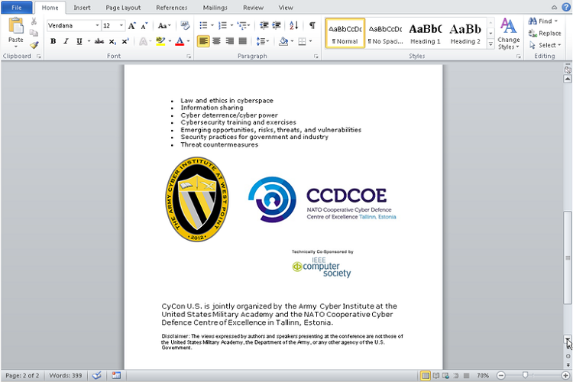The height and width of the screenshot is (382, 573).
Task: Toggle Bold formatting
Action: click(53, 41)
